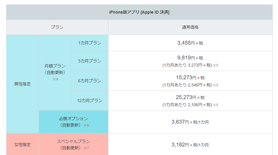Click ※5 footnote beside 2,106円
The image size is (278, 155).
point(215,105)
